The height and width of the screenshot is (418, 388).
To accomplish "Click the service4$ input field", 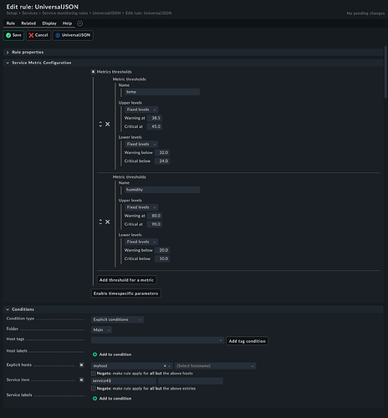I will pos(124,381).
